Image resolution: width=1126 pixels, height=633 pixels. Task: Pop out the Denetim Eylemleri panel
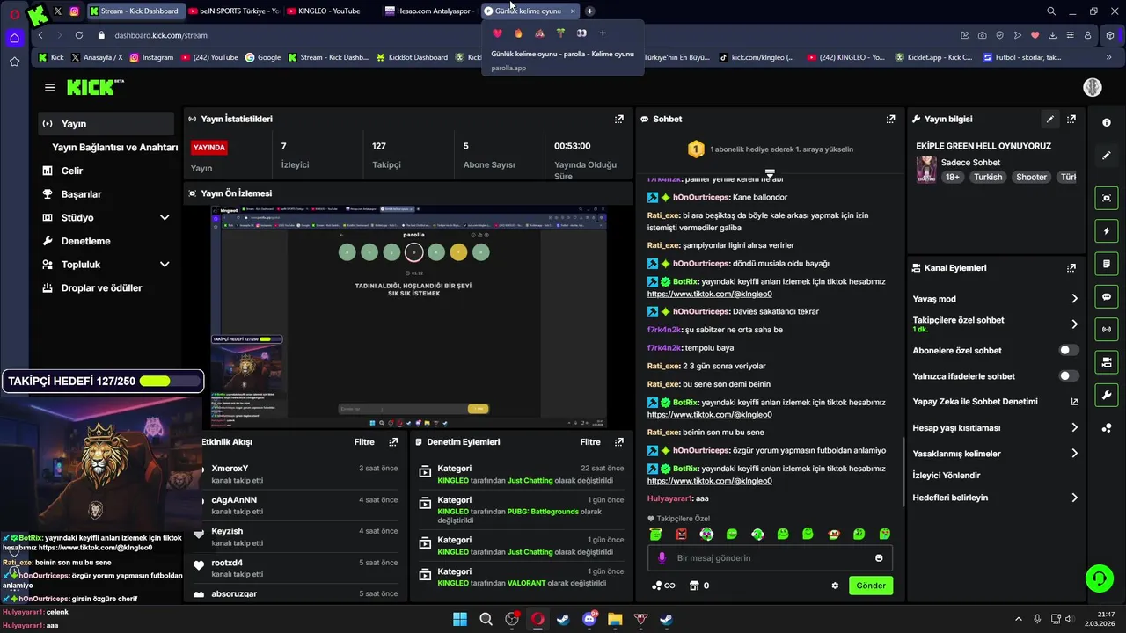point(619,442)
